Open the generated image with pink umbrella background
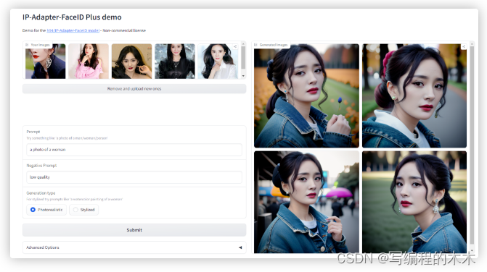The width and height of the screenshot is (487, 272). click(306, 202)
